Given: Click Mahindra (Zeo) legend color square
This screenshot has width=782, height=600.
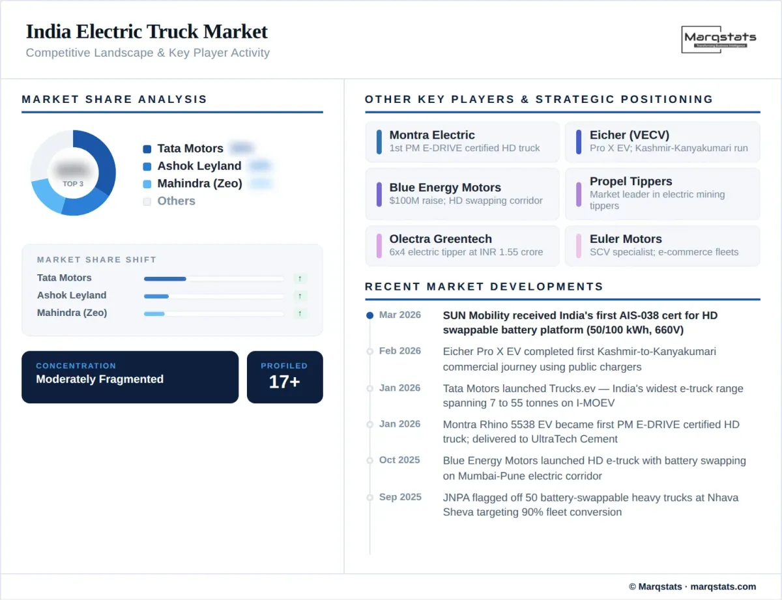Looking at the screenshot, I should coord(147,184).
